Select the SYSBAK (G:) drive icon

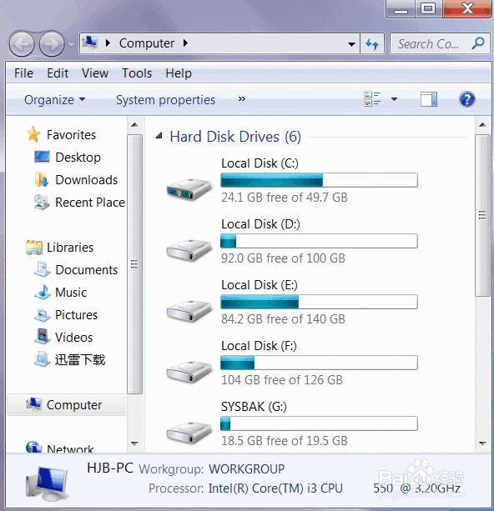point(189,432)
